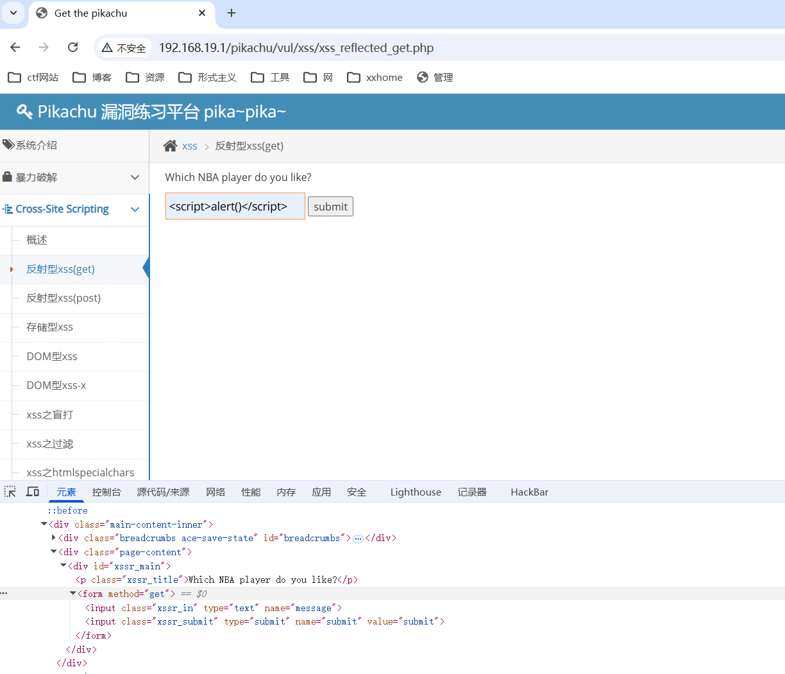Image resolution: width=785 pixels, height=674 pixels.
Task: Open the DOM型xss-x submenu item
Action: click(56, 385)
